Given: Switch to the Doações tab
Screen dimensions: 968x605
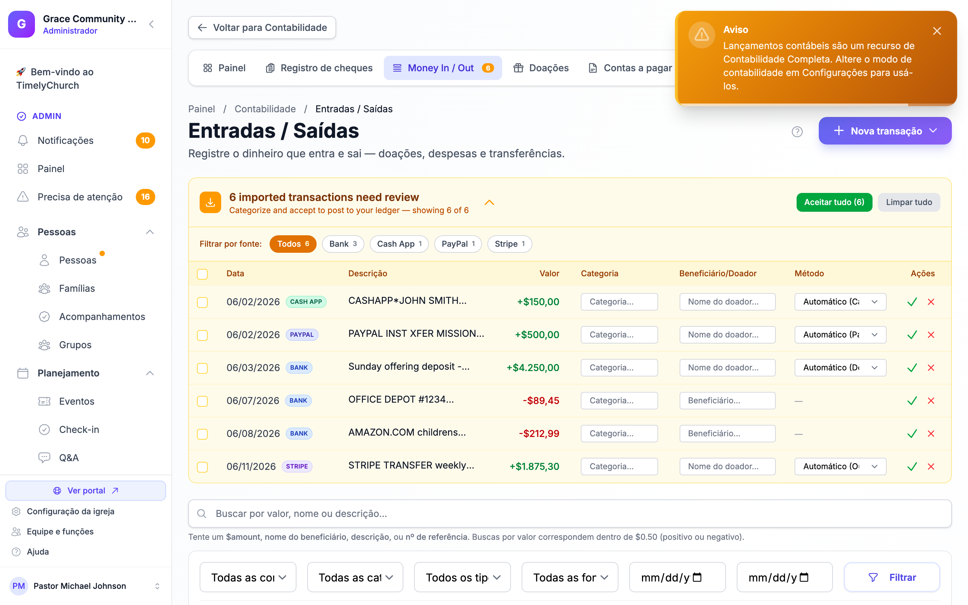Looking at the screenshot, I should (x=541, y=68).
